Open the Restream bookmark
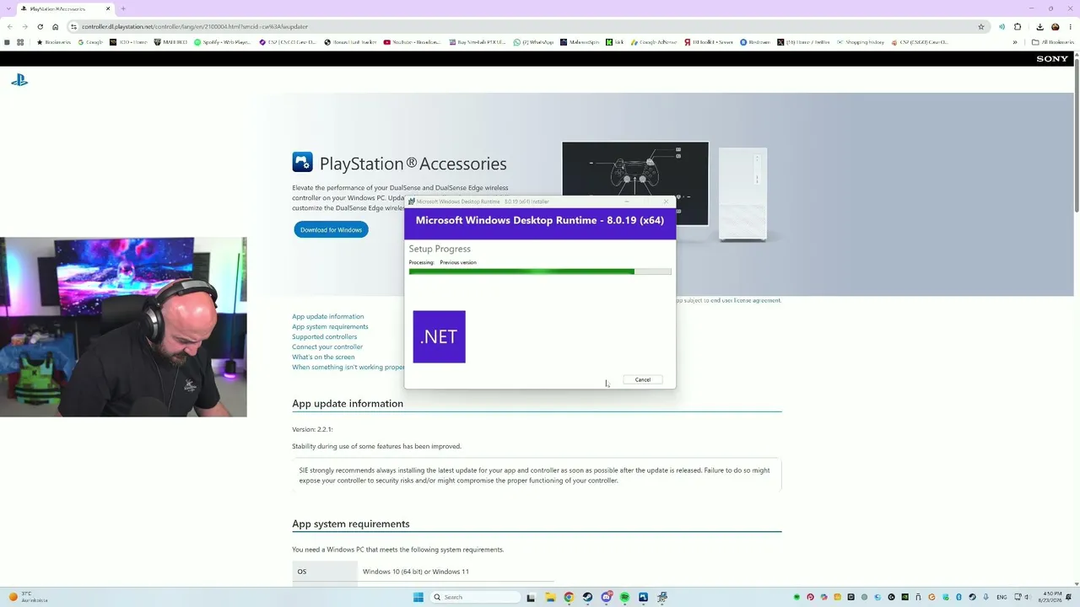The image size is (1080, 607). click(x=756, y=42)
